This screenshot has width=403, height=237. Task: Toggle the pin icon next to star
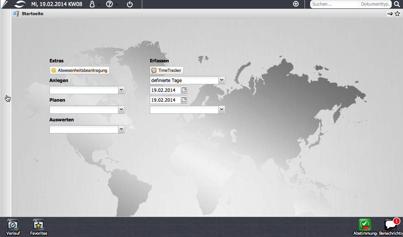(x=390, y=14)
